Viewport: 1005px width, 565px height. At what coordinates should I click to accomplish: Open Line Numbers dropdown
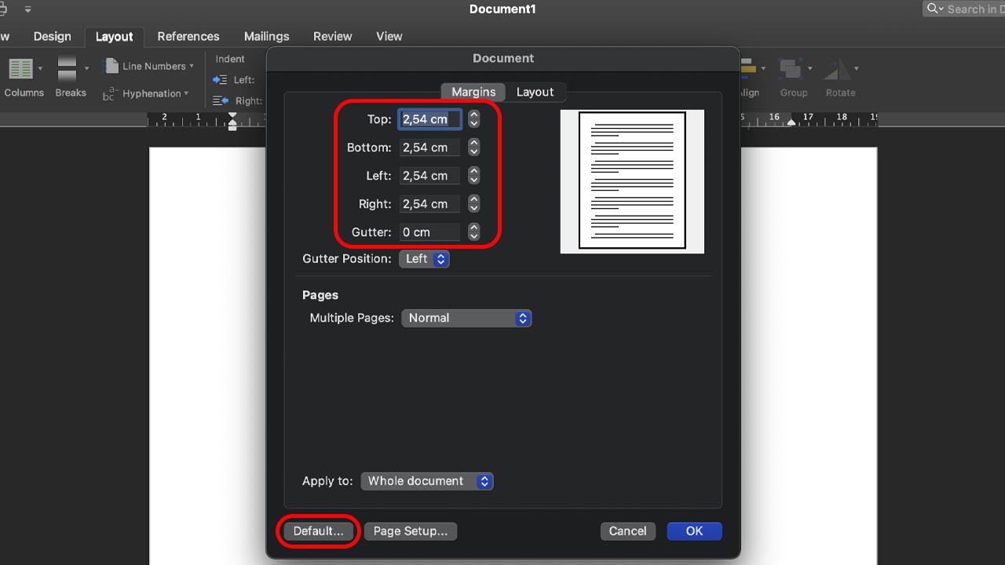click(148, 67)
